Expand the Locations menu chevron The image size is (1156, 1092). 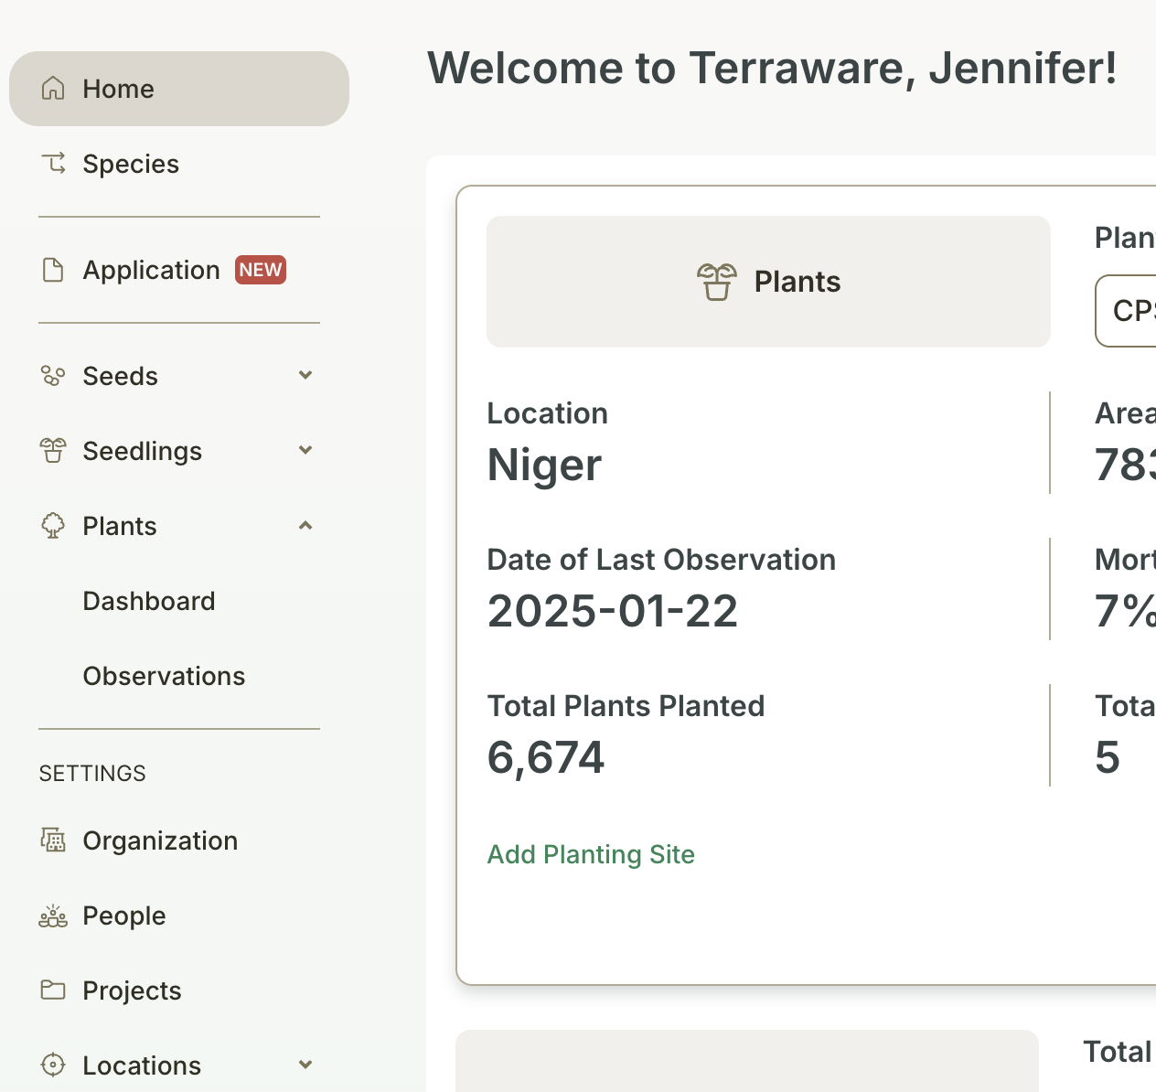pyautogui.click(x=305, y=1065)
